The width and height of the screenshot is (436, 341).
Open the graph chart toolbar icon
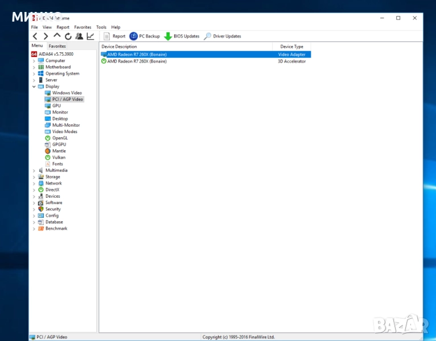click(x=90, y=36)
